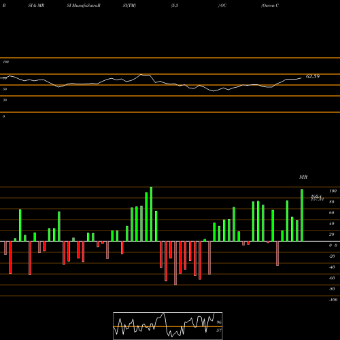Click the 96 value in the mini chart

coord(219,322)
